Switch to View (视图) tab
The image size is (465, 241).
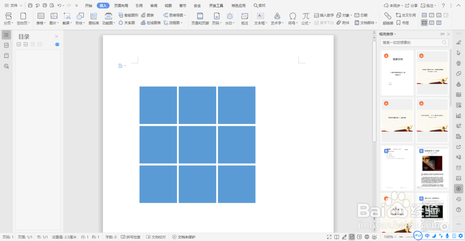[x=168, y=5]
